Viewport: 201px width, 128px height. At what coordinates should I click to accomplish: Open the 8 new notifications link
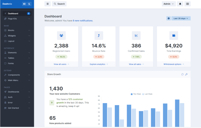[83, 21]
